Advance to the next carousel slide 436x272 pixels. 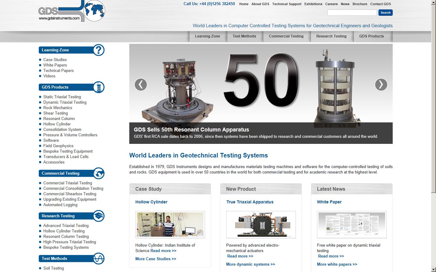[x=381, y=85]
